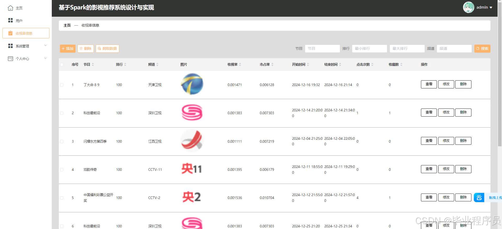The width and height of the screenshot is (502, 229).
Task: Open 央11 logo image in row 4
Action: pyautogui.click(x=192, y=169)
